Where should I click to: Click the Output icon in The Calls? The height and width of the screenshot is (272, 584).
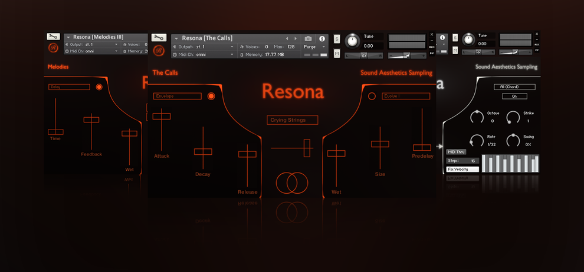click(x=175, y=47)
